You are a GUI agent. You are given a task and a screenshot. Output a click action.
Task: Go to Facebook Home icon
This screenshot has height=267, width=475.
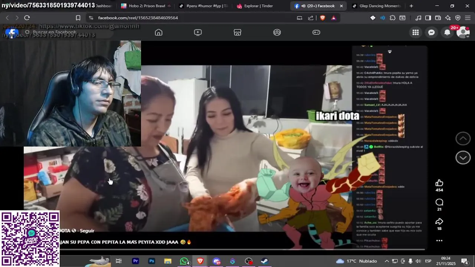point(158,32)
